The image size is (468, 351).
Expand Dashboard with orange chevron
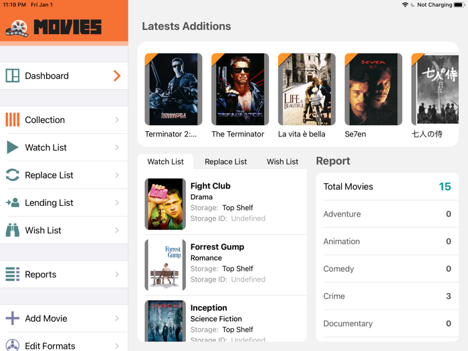coord(117,76)
